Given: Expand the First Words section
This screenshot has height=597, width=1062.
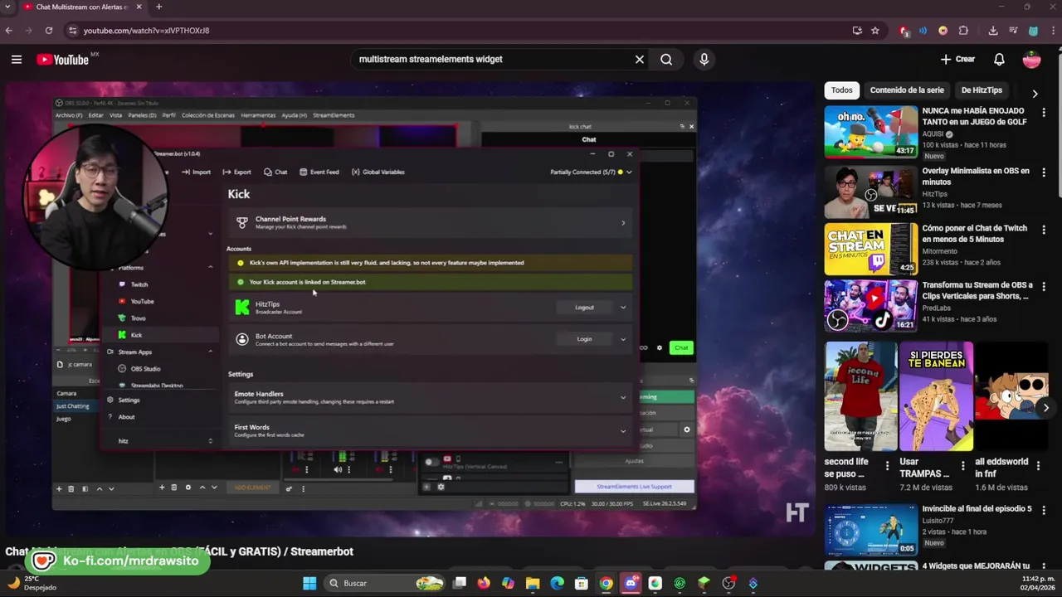Looking at the screenshot, I should pyautogui.click(x=430, y=430).
